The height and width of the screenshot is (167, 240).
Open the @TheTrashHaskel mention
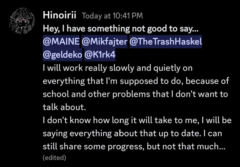click(165, 42)
